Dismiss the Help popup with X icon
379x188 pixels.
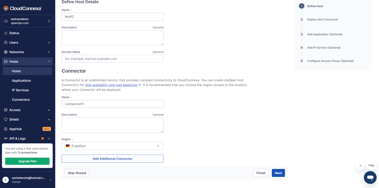click(360, 166)
